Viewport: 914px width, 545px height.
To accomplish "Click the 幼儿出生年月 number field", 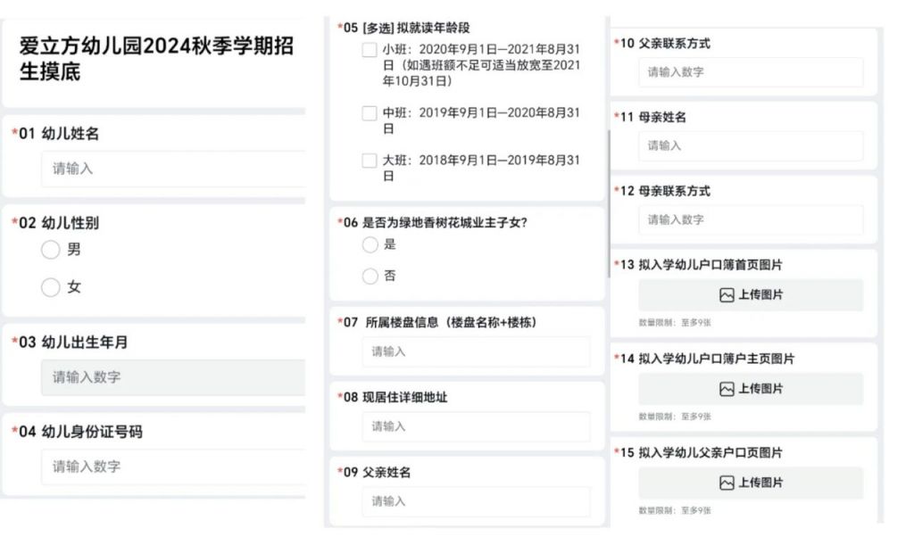I will point(173,377).
